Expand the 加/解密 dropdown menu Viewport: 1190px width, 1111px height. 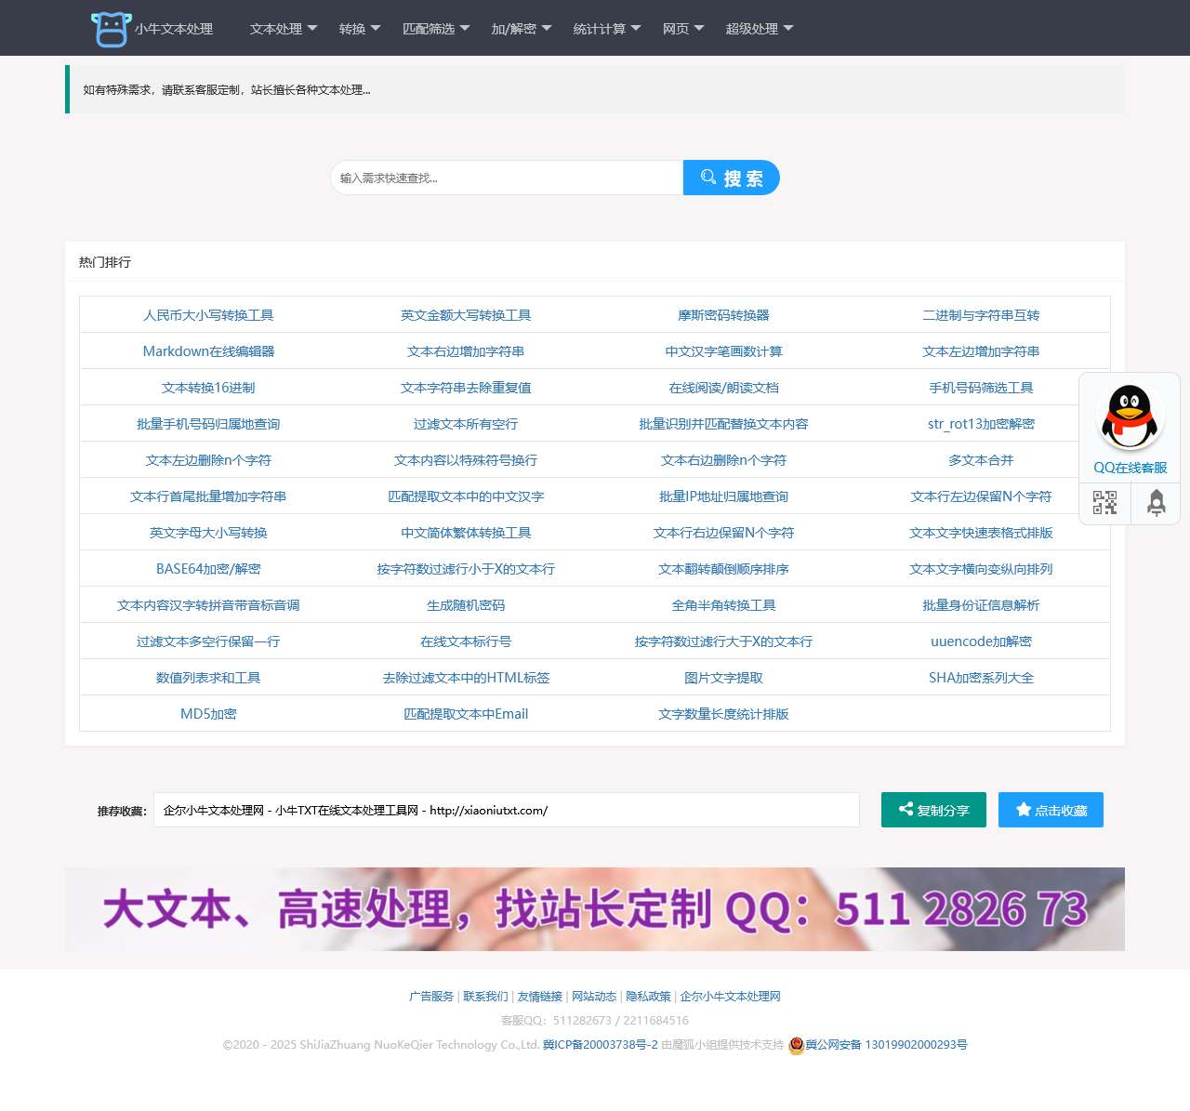point(520,28)
